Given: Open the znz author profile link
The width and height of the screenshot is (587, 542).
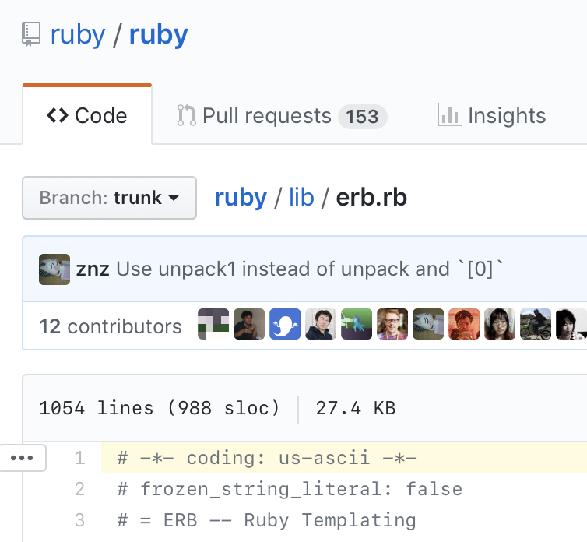Looking at the screenshot, I should tap(93, 269).
